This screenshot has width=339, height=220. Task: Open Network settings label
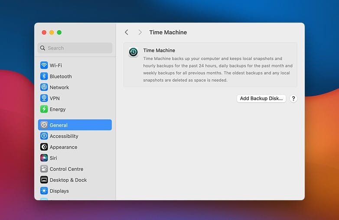click(59, 87)
